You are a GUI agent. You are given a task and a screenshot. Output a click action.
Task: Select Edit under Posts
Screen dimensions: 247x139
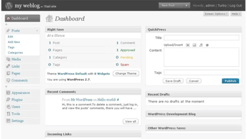(10, 37)
